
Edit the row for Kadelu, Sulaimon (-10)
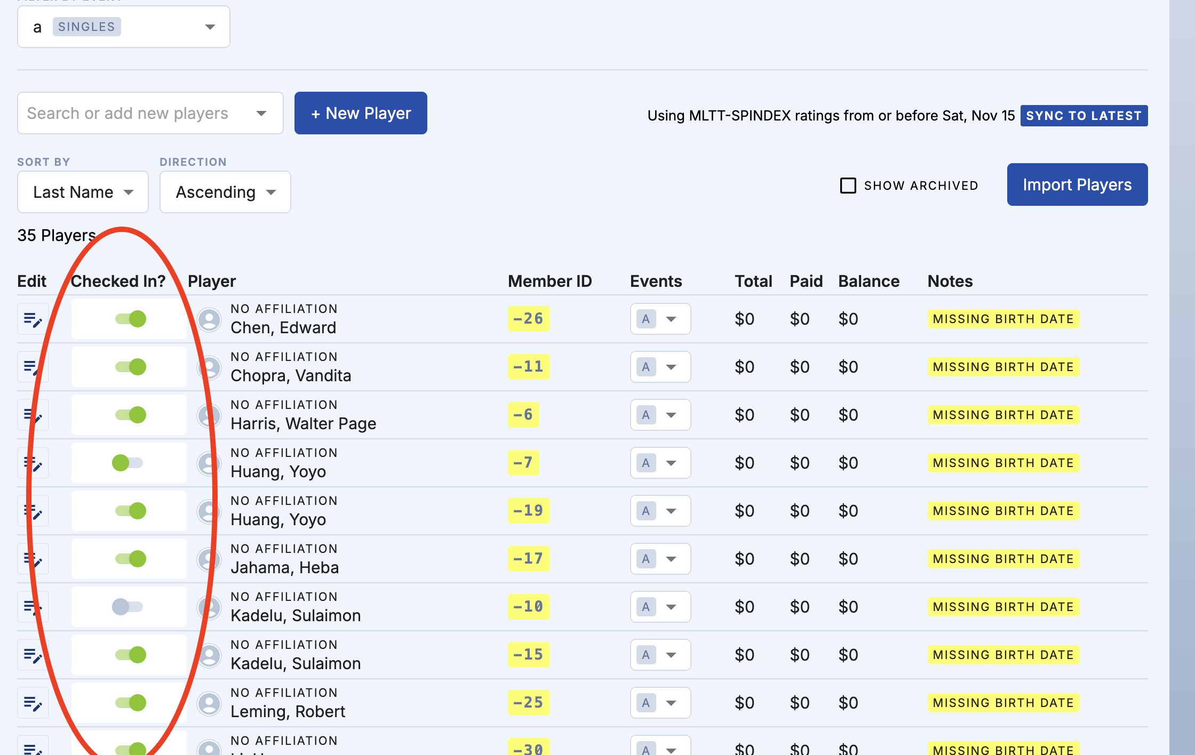pyautogui.click(x=33, y=606)
